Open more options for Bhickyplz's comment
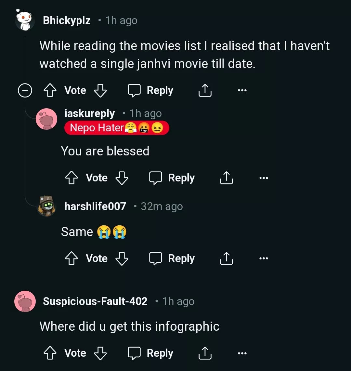351x371 pixels. pyautogui.click(x=242, y=90)
